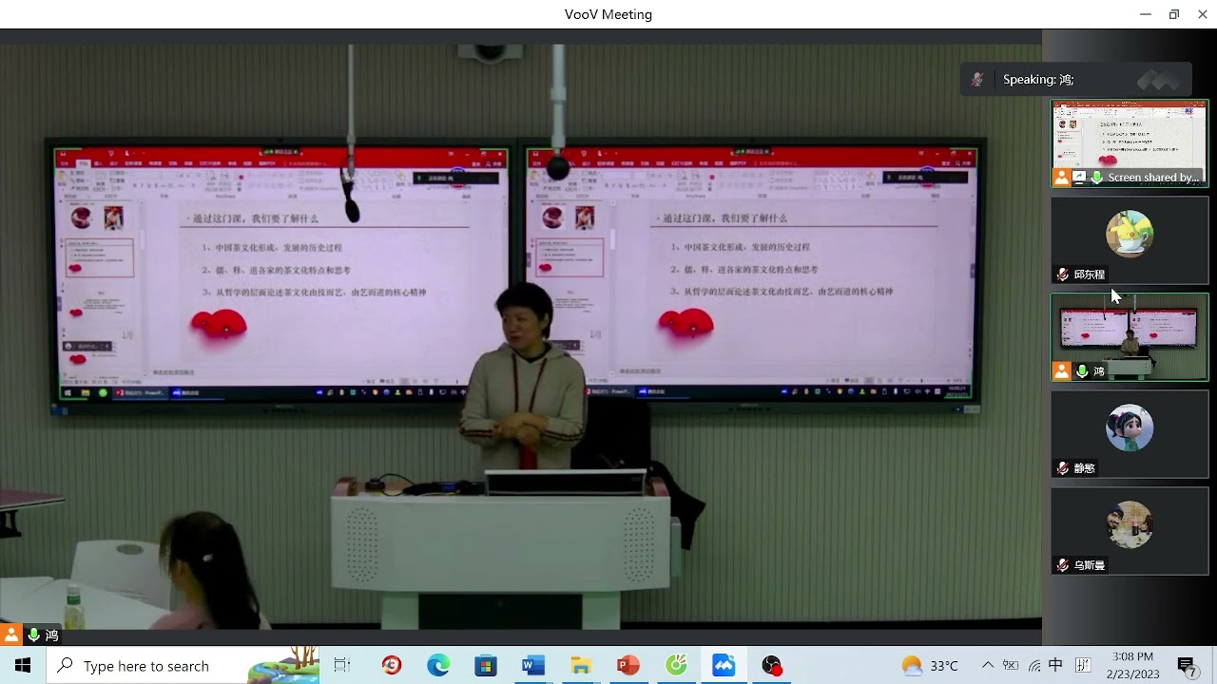Select 静憨's avatar tile
The image size is (1217, 684).
tap(1130, 434)
